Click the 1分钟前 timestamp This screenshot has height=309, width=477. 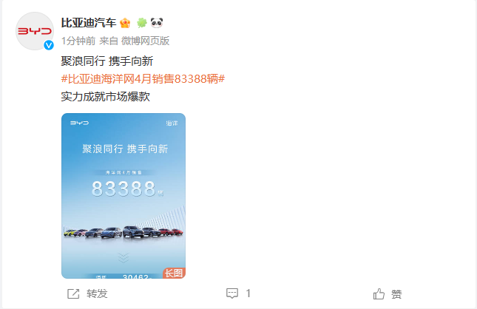[78, 41]
